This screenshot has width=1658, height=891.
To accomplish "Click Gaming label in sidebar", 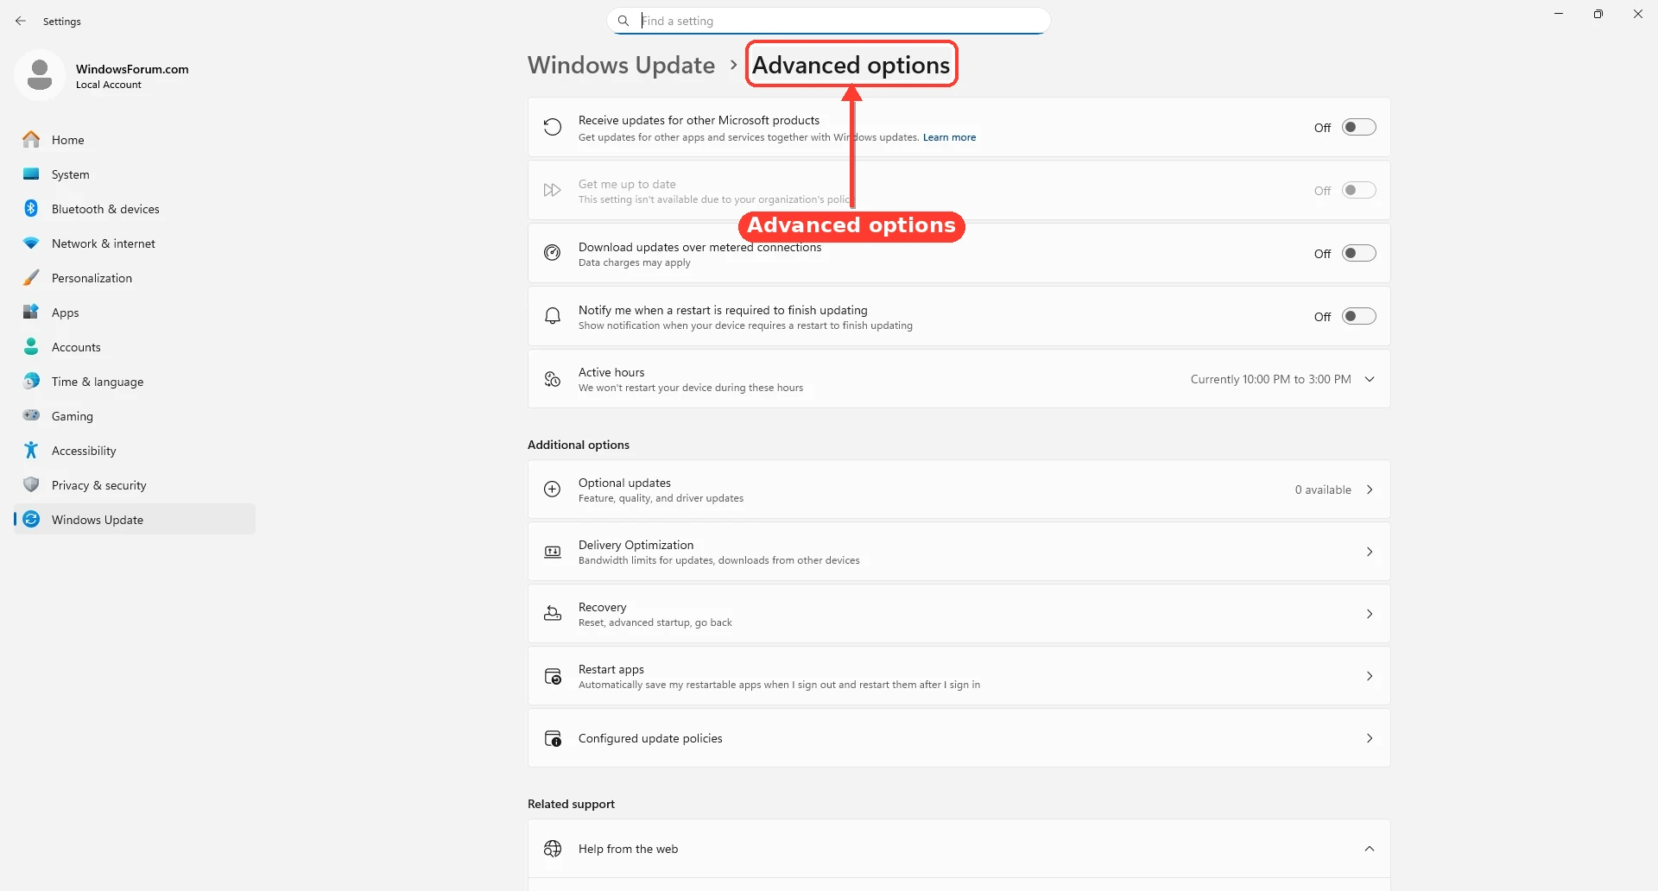I will pos(72,416).
